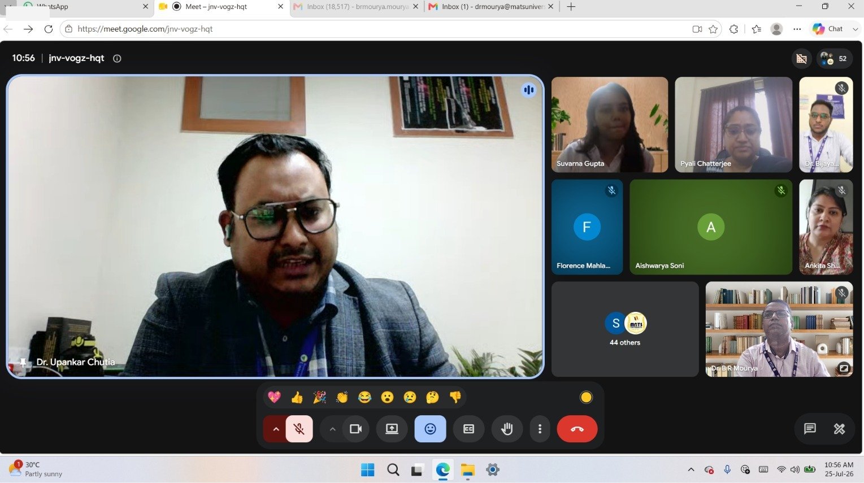Toggle closed captions CC button
The image size is (864, 483).
468,429
